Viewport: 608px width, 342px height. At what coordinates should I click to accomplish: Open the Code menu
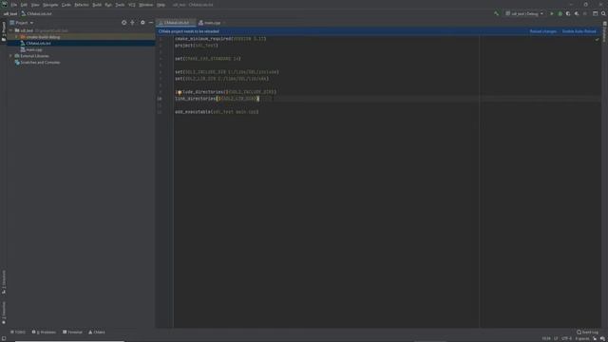(66, 5)
